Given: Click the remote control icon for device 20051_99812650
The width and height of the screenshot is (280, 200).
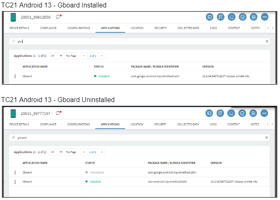Looking at the screenshot, I should [x=210, y=17].
